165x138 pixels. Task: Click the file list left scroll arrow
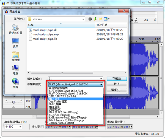[x=29, y=73]
